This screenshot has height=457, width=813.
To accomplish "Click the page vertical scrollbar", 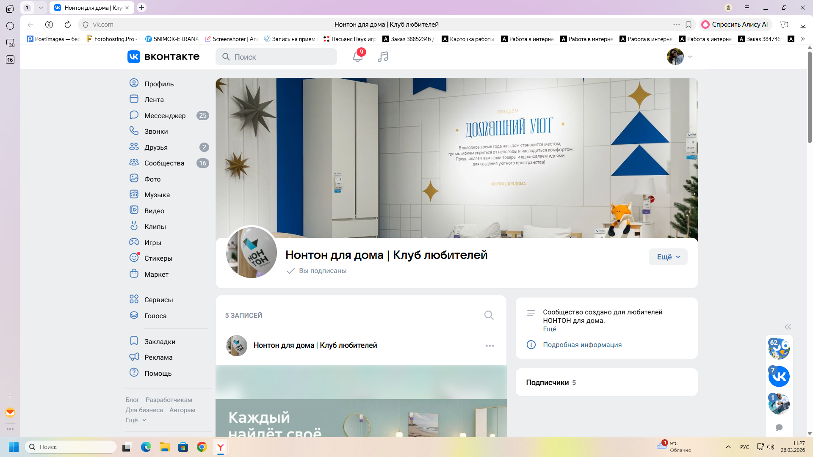I will click(810, 97).
